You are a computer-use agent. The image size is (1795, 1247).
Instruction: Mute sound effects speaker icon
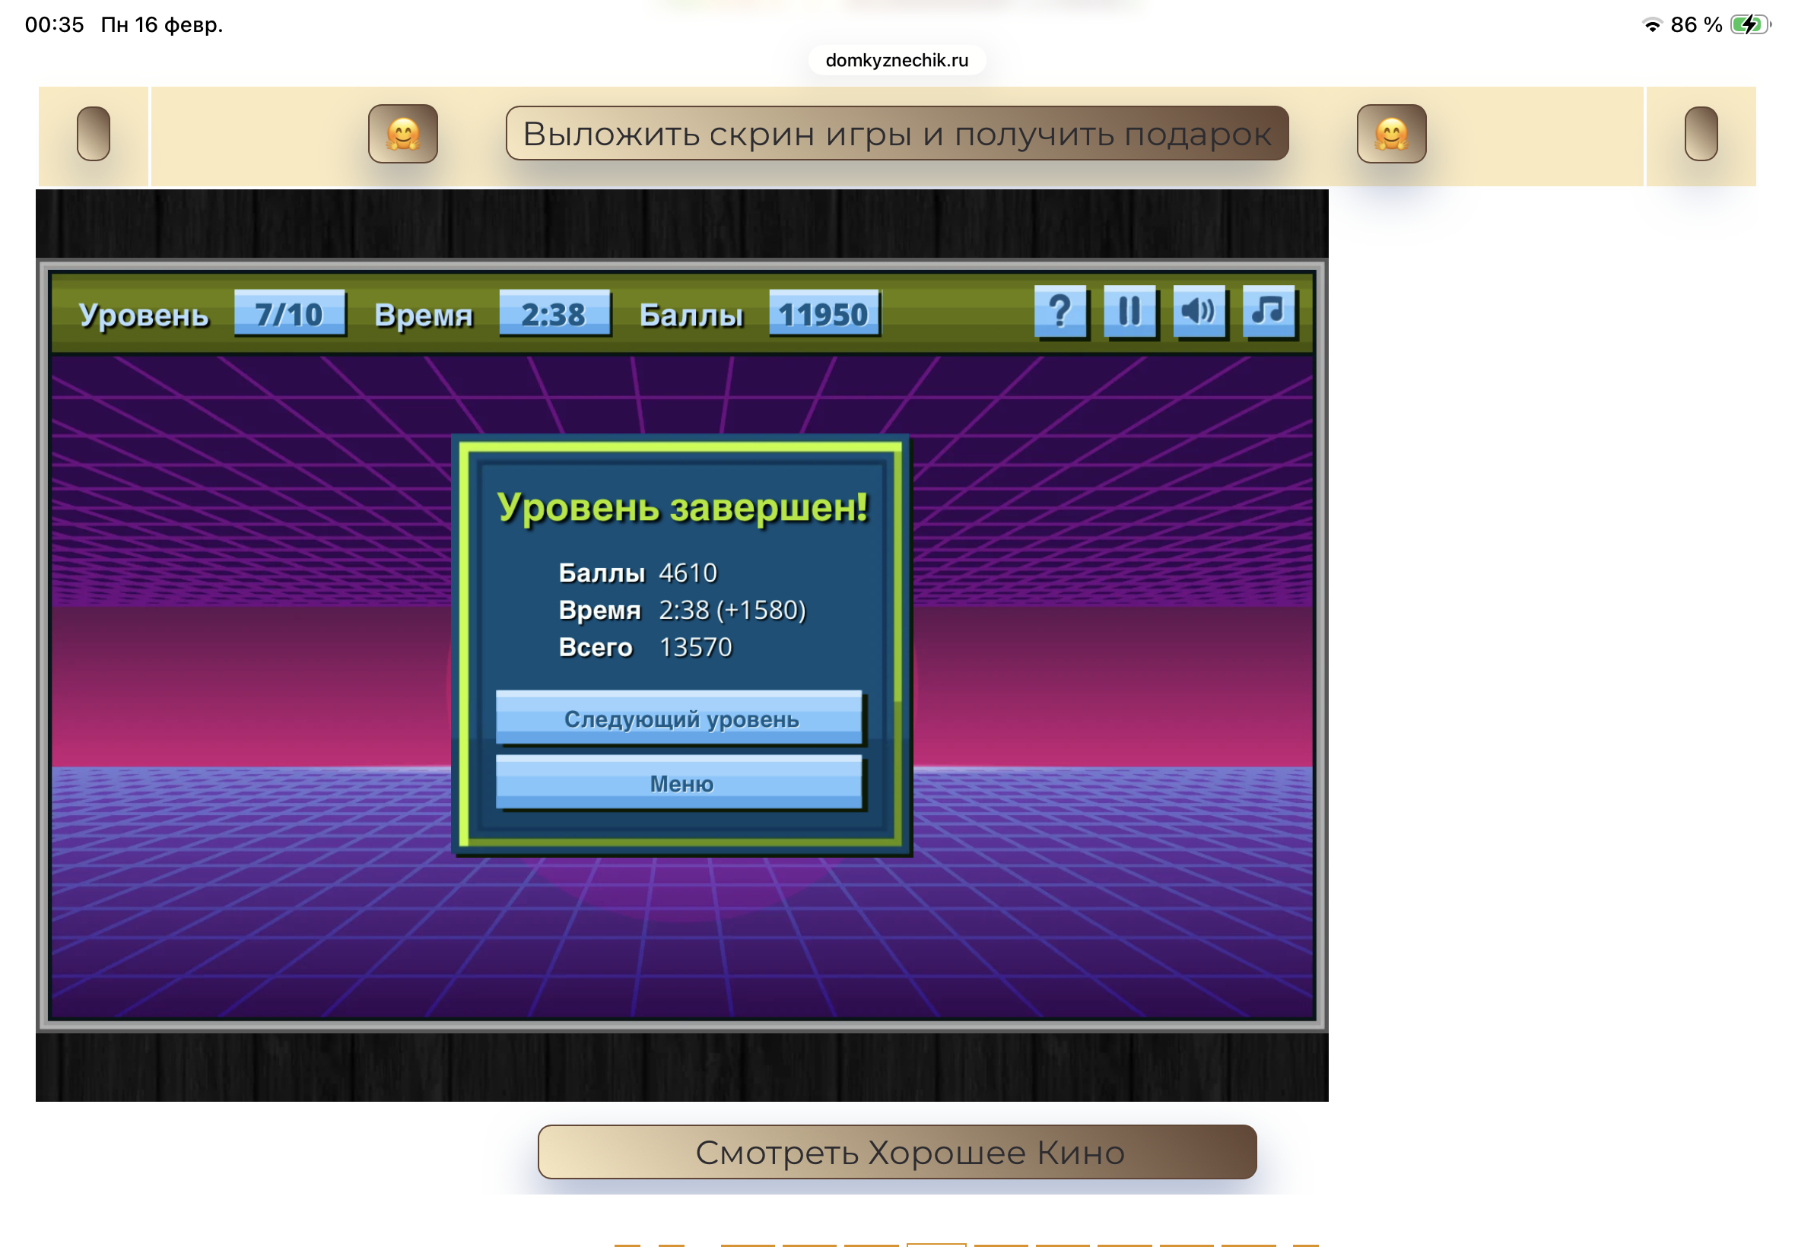[x=1198, y=312]
